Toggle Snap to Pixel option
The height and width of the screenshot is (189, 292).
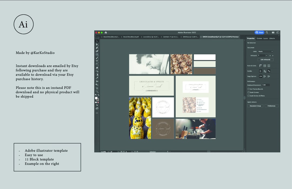point(265,76)
